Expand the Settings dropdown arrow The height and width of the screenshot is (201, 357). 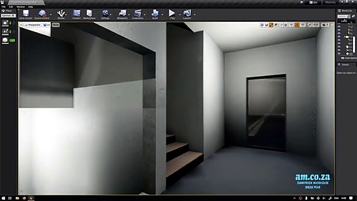[110, 15]
